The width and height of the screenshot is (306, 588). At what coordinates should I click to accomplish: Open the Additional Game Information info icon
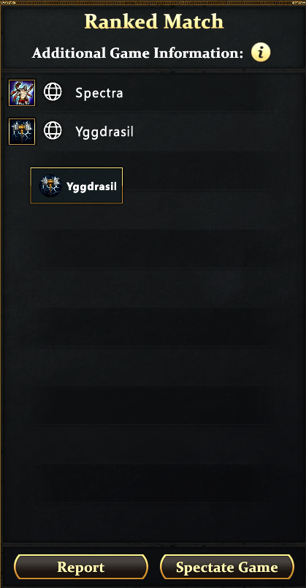261,53
